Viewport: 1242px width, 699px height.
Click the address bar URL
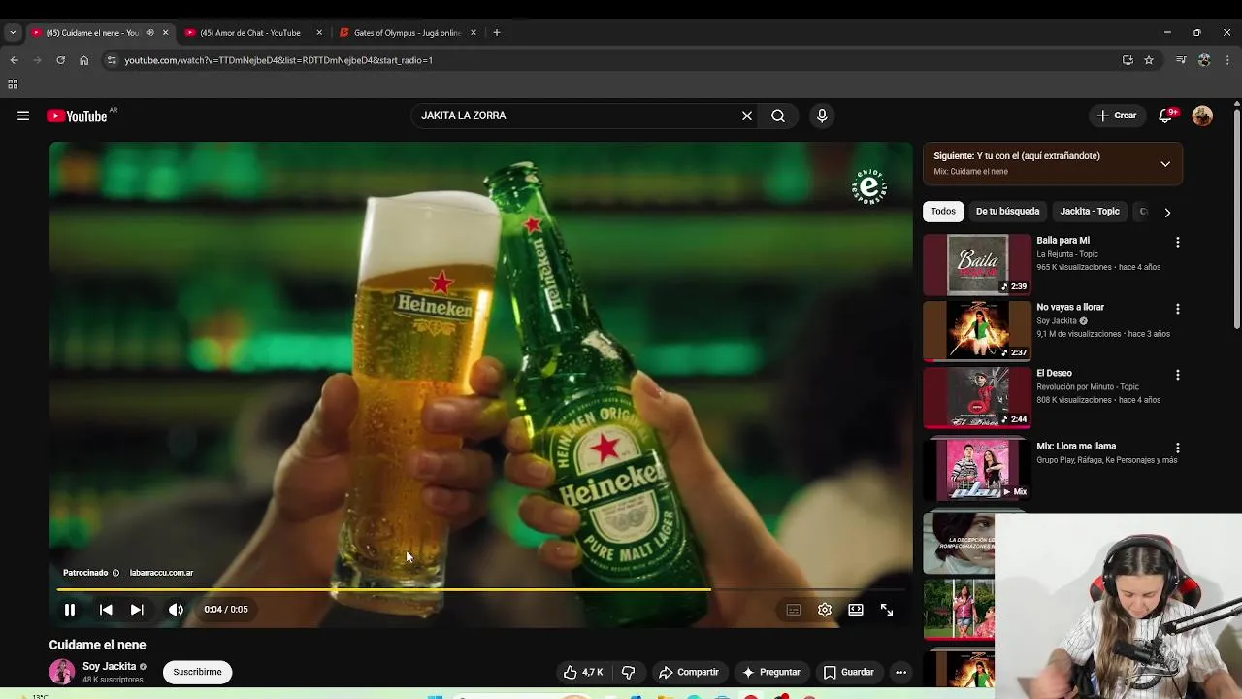(278, 60)
